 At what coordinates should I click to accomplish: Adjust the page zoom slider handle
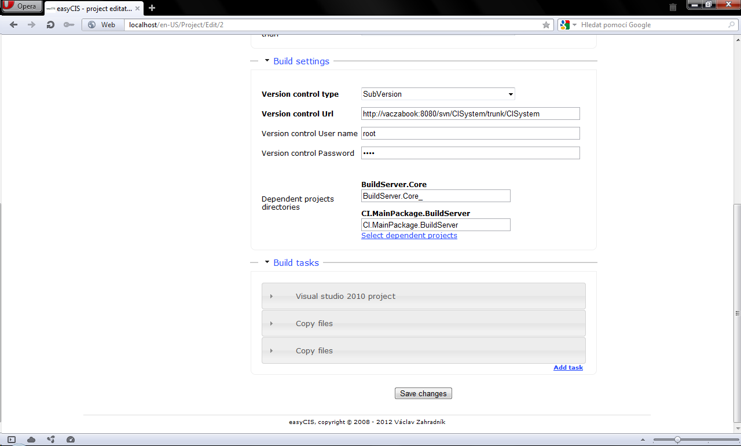(x=677, y=440)
